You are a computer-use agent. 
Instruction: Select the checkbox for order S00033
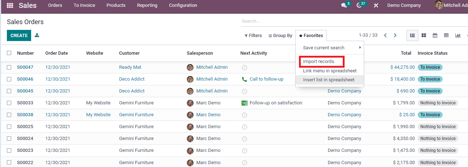click(x=9, y=103)
